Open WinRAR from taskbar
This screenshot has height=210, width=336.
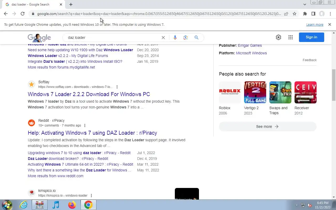(40, 205)
